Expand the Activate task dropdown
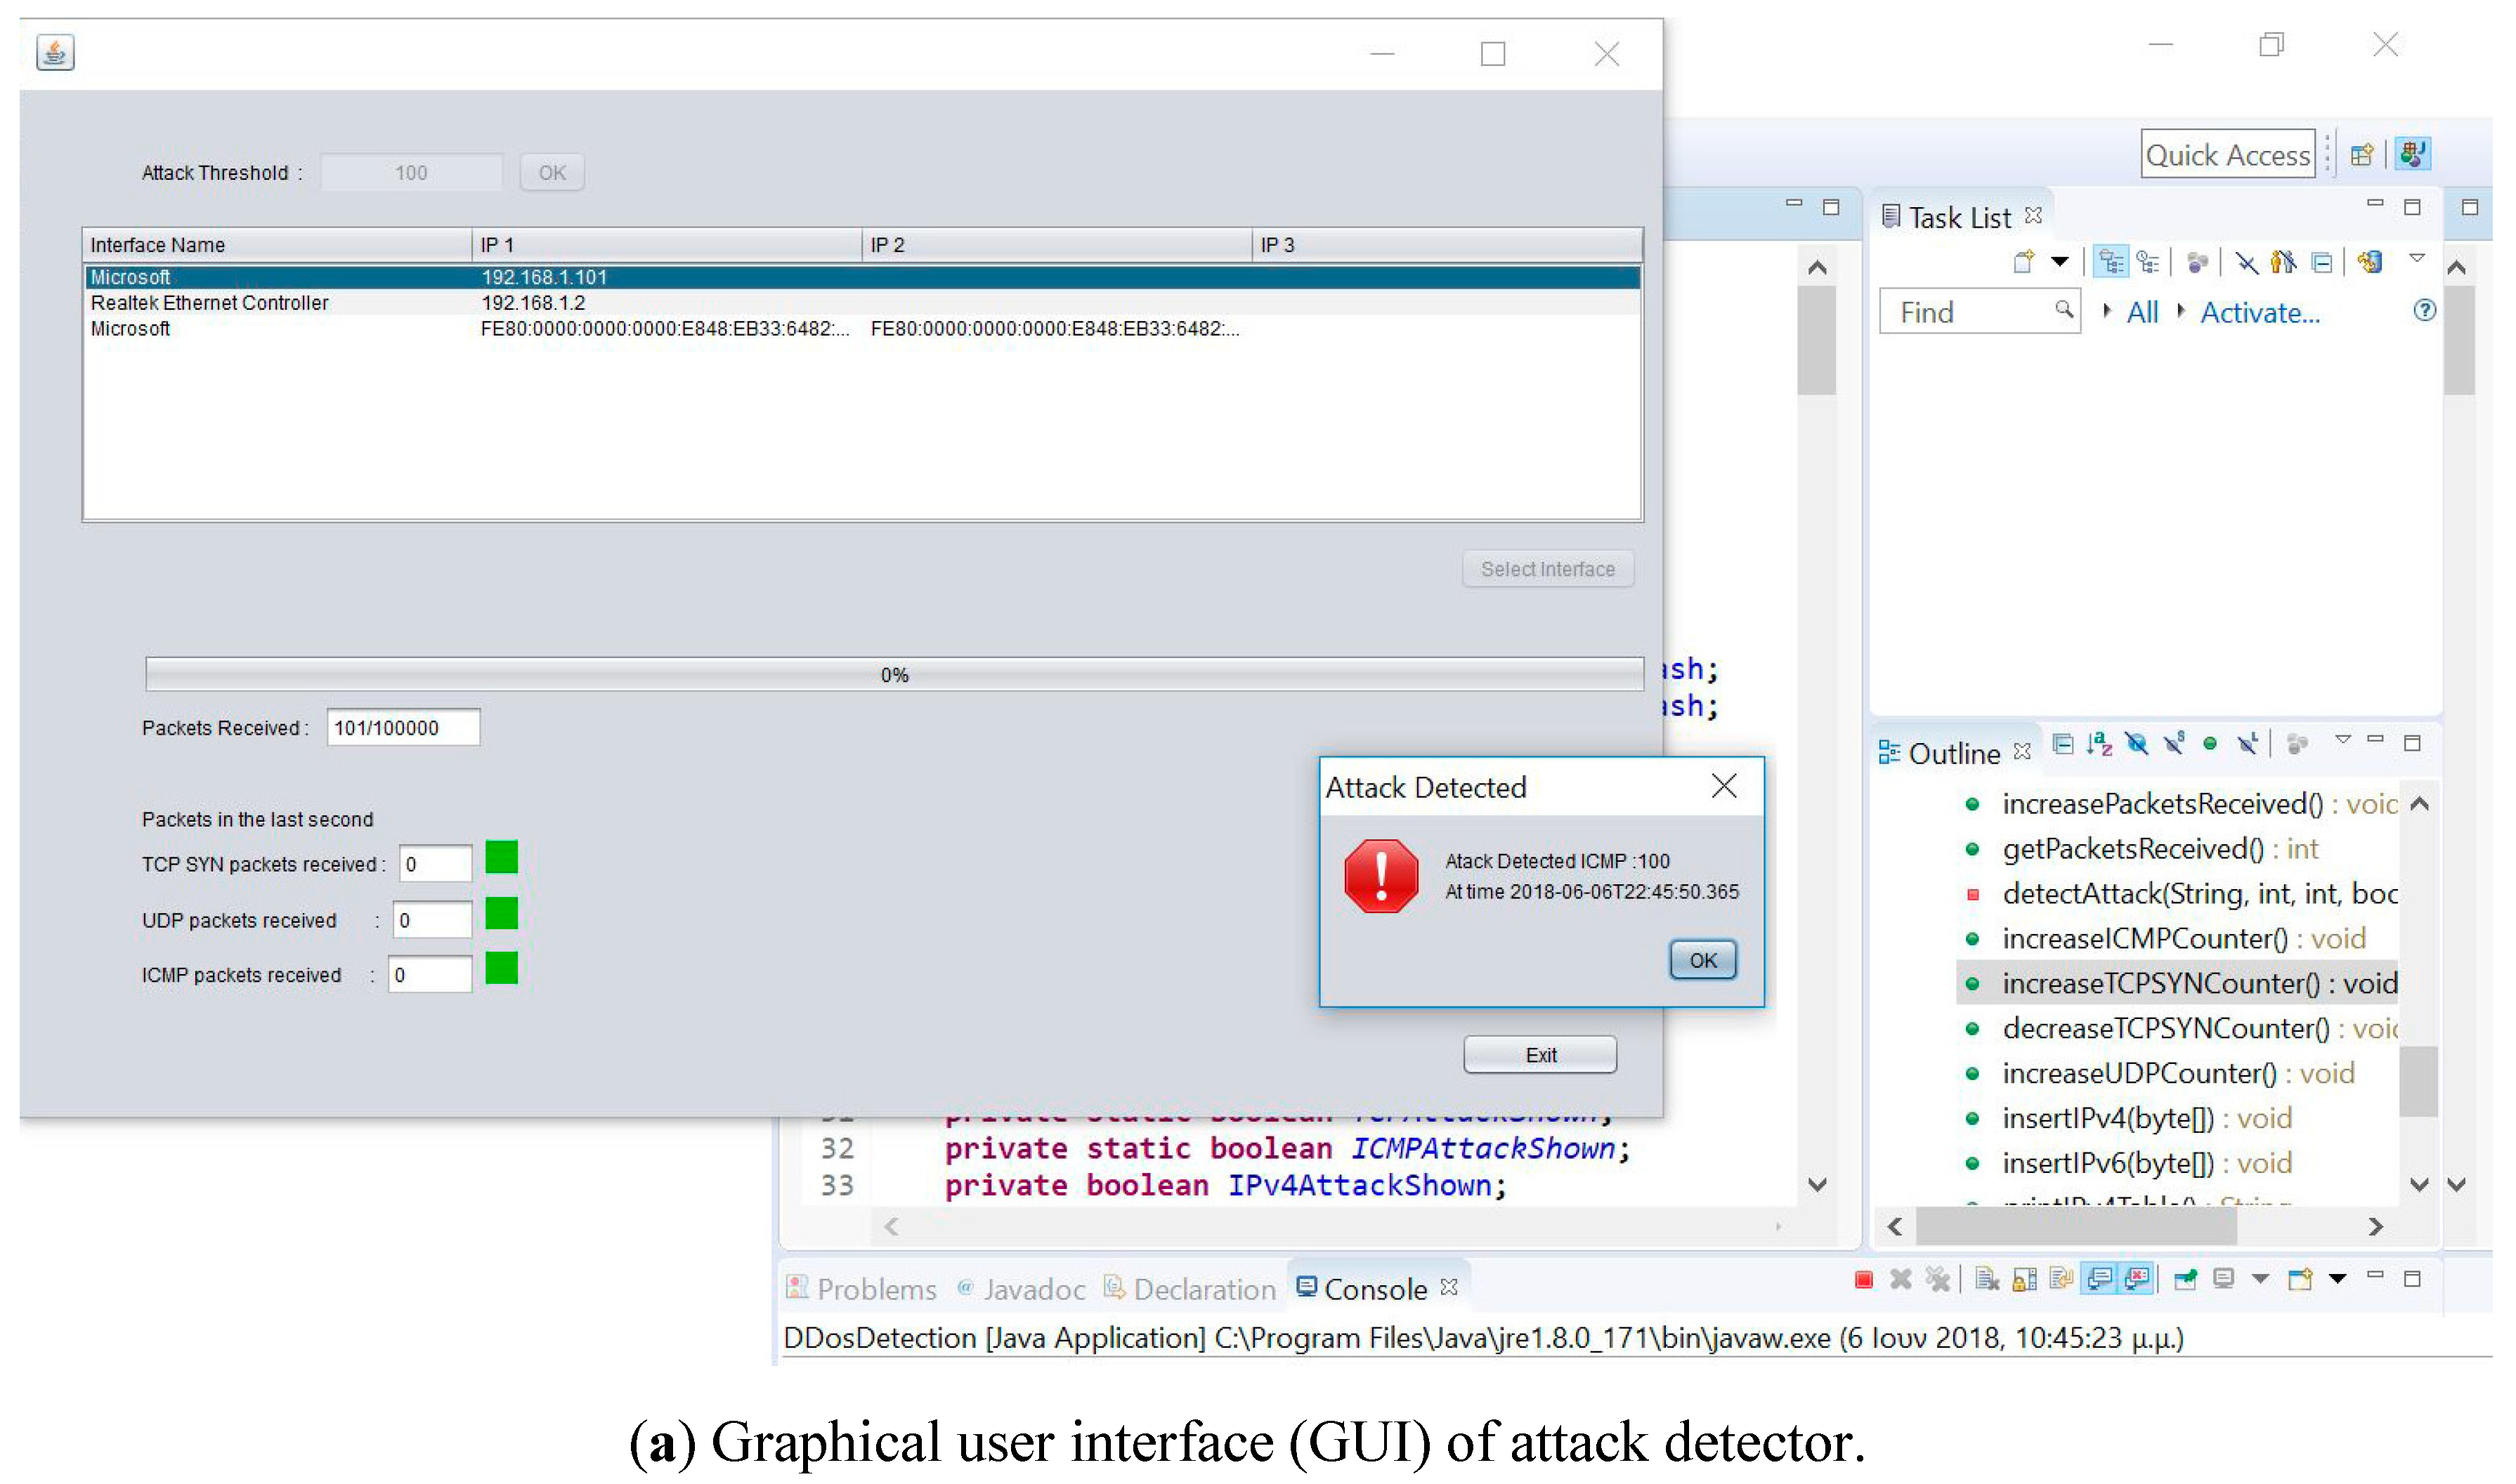Image resolution: width=2516 pixels, height=1484 pixels. (x=2182, y=311)
